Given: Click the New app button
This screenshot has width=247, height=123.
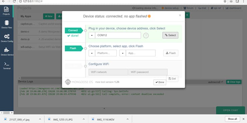Looking at the screenshot, I should 49,16.
